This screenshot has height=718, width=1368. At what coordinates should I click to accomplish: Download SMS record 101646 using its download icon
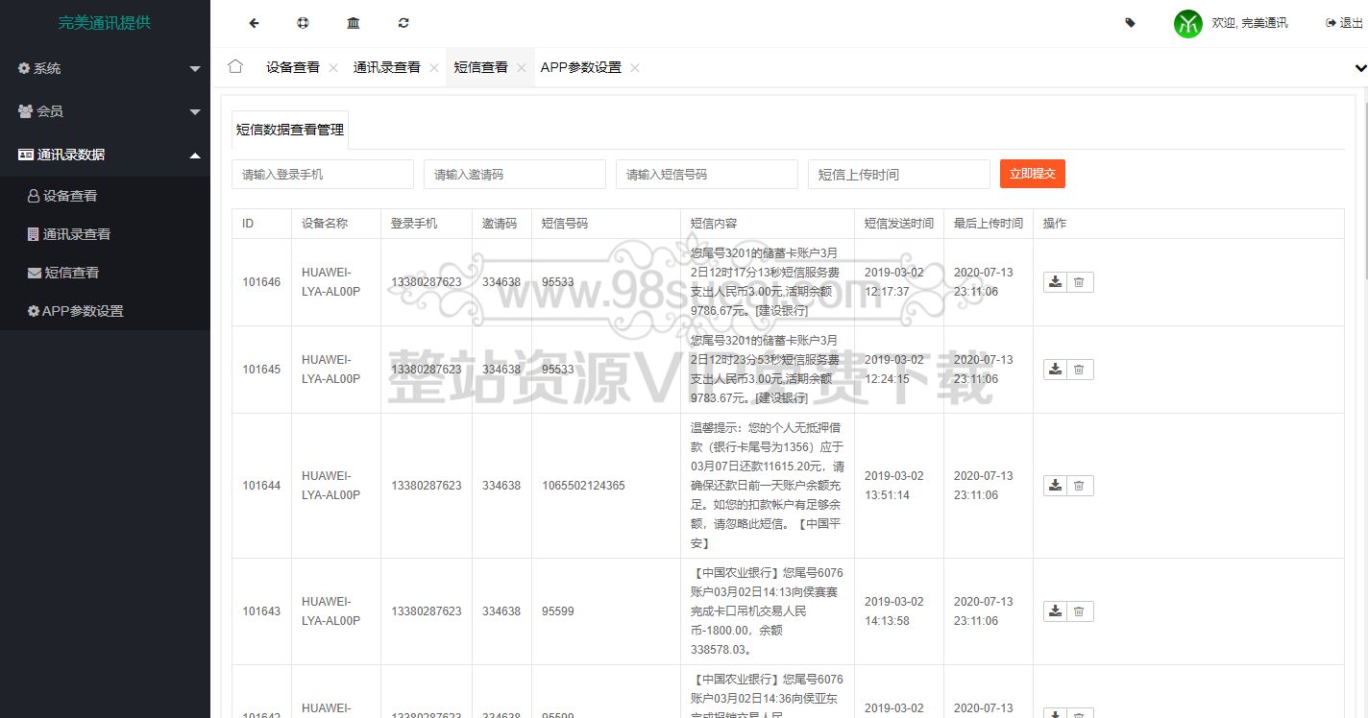pos(1055,281)
